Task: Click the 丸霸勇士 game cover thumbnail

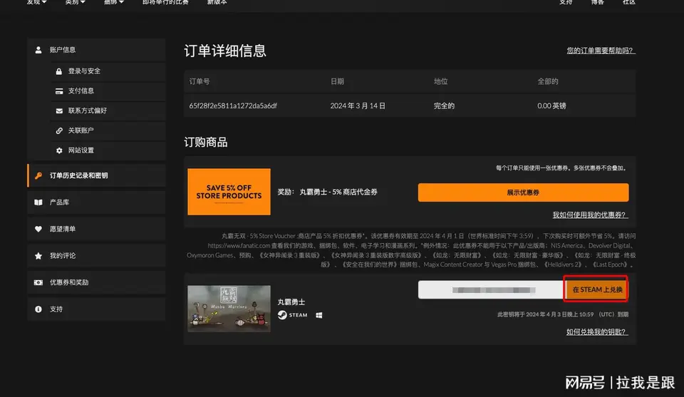Action: click(229, 309)
